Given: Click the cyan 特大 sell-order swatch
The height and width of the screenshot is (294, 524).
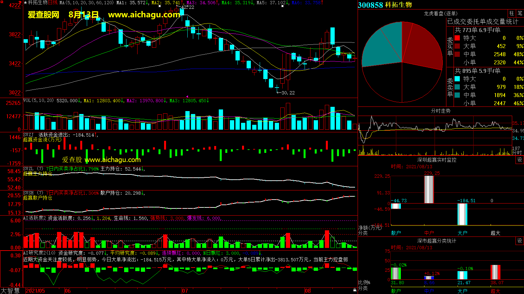Looking at the screenshot, I should (457, 79).
